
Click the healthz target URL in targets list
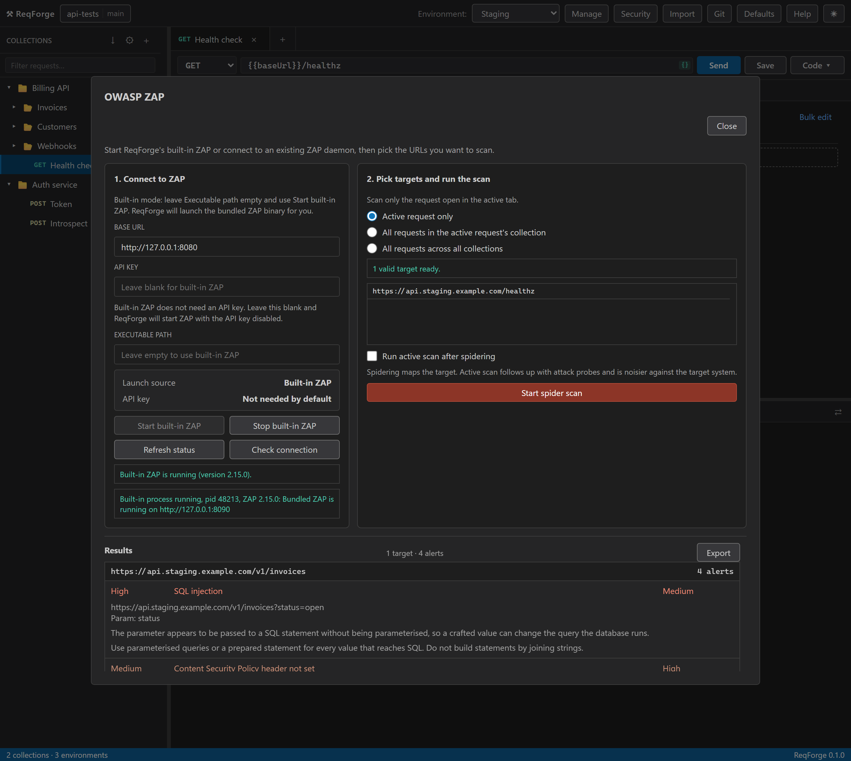pos(453,291)
